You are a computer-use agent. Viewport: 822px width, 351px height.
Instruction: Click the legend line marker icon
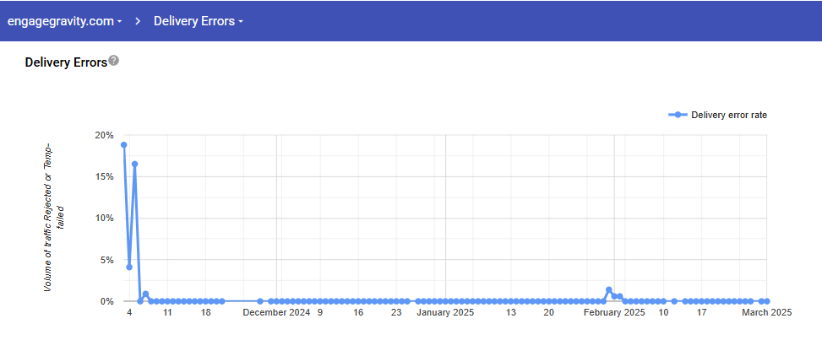pyautogui.click(x=678, y=115)
